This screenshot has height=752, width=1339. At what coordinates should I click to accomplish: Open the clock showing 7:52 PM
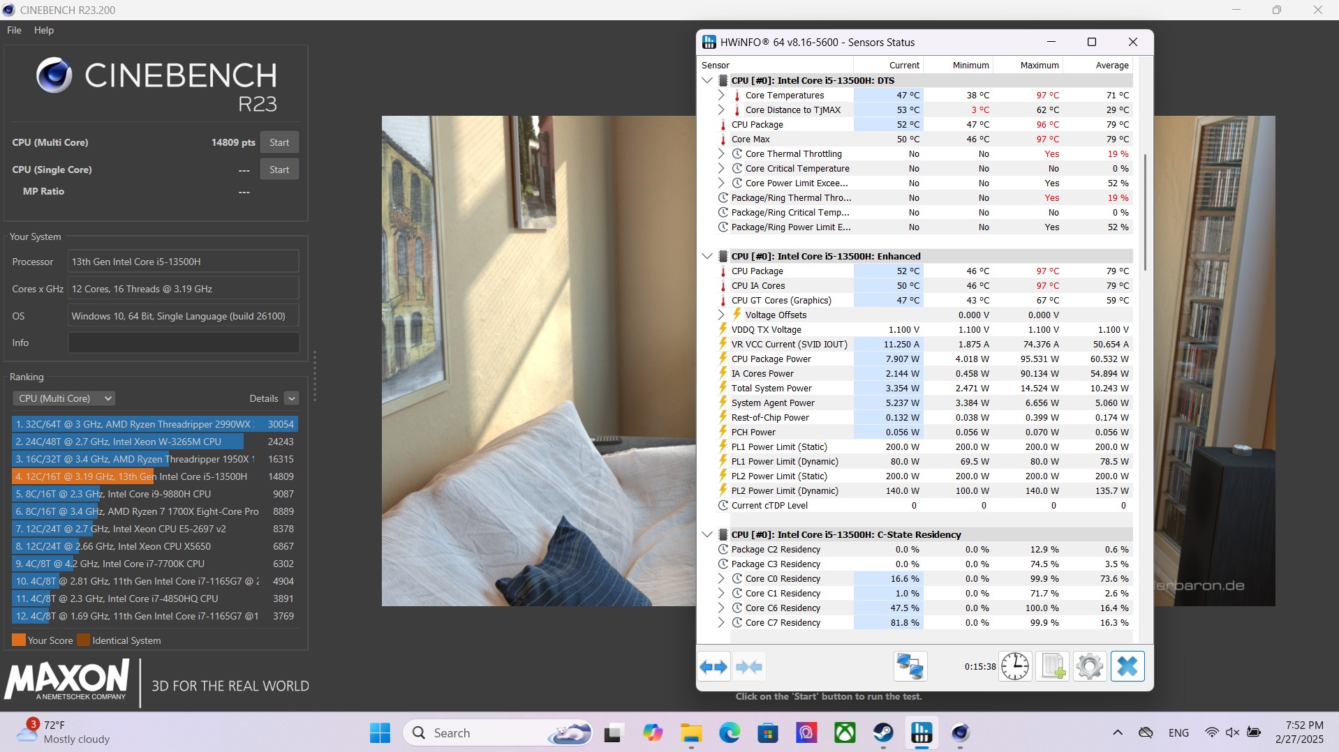coord(1299,732)
